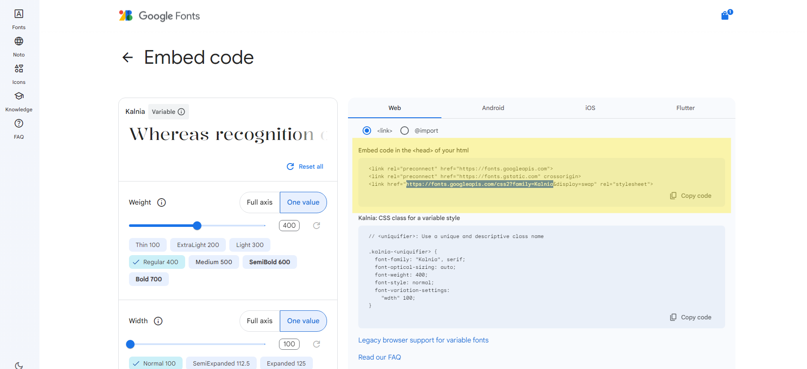Open the Icons section in sidebar
This screenshot has width=807, height=369.
coord(19,74)
